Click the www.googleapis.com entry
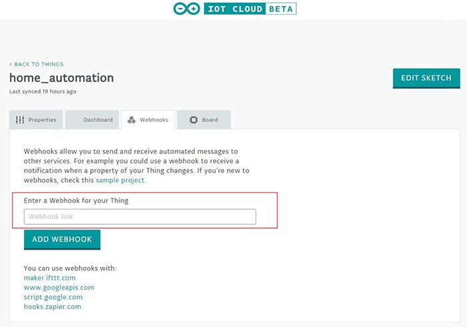The width and height of the screenshot is (467, 327). point(59,288)
